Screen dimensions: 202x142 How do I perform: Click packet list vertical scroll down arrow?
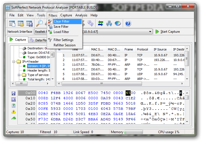coord(187,79)
